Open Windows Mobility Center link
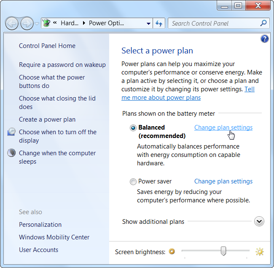This screenshot has height=268, width=274. point(54,237)
